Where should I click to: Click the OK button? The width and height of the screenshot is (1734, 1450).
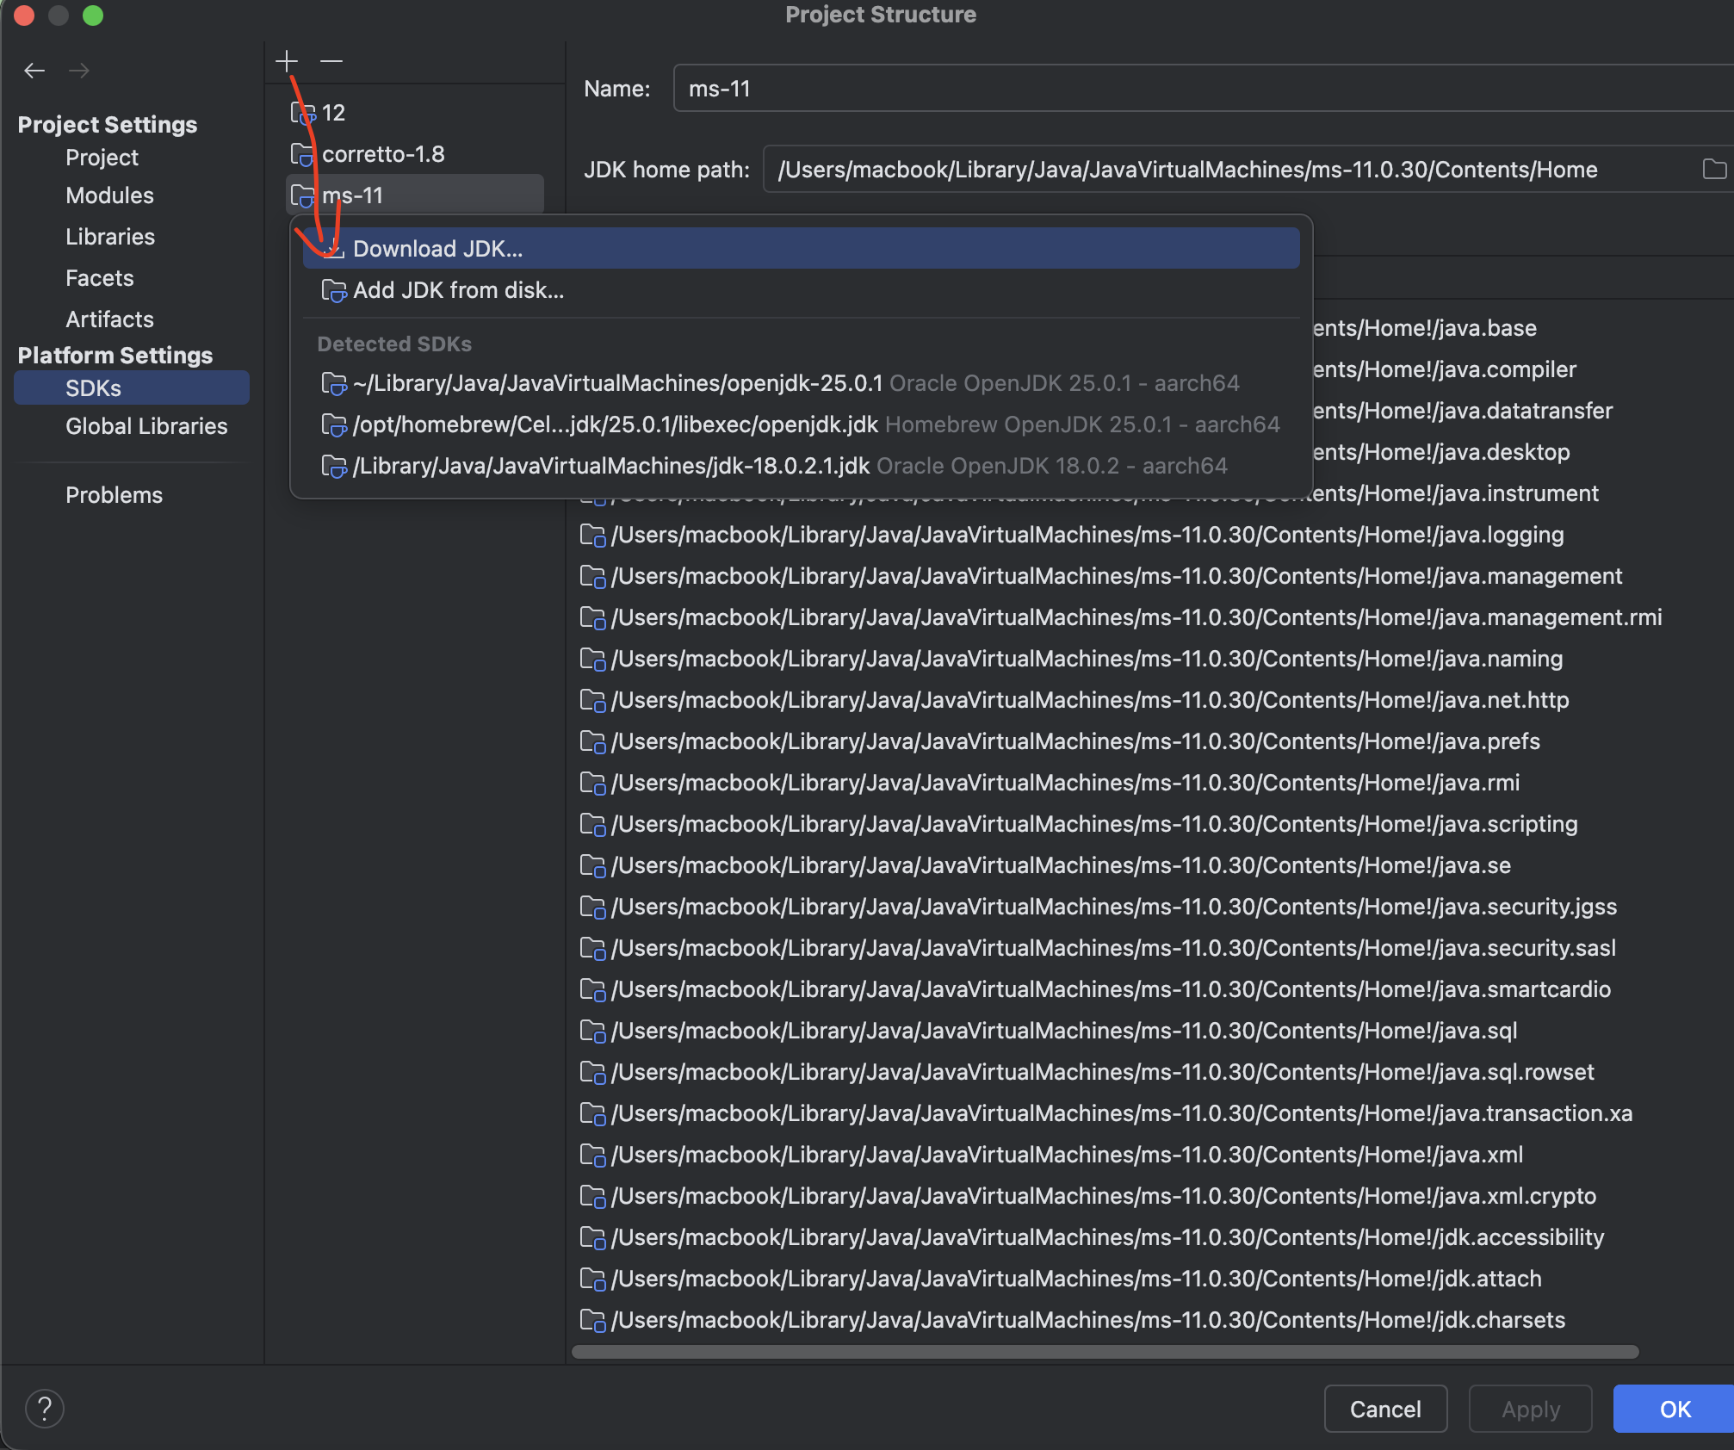point(1674,1409)
